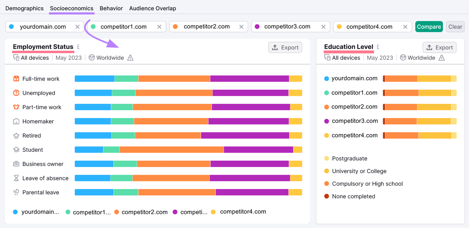This screenshot has height=228, width=469.
Task: Click the Business owner briefcase icon
Action: (16, 164)
